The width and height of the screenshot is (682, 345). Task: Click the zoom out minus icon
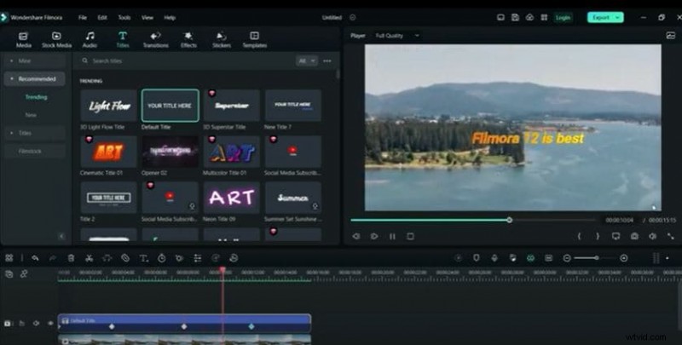(567, 258)
